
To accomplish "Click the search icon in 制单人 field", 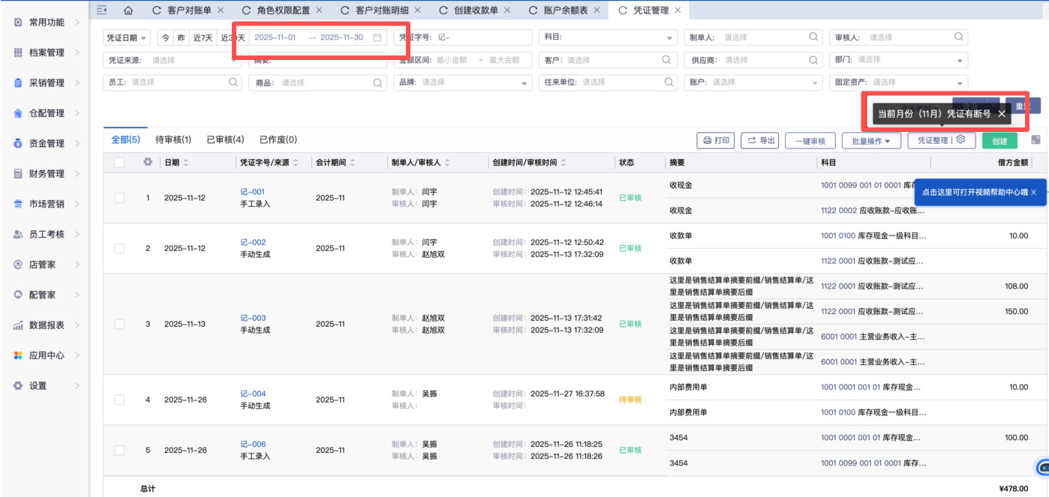I will coord(813,37).
